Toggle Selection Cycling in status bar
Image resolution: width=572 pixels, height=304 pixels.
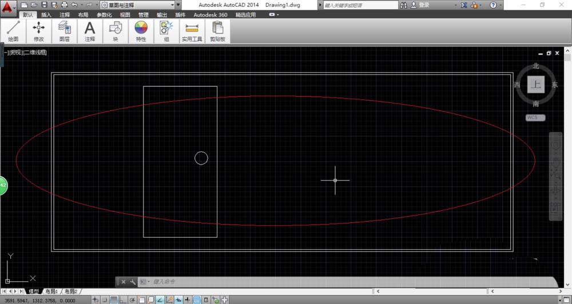[216, 300]
